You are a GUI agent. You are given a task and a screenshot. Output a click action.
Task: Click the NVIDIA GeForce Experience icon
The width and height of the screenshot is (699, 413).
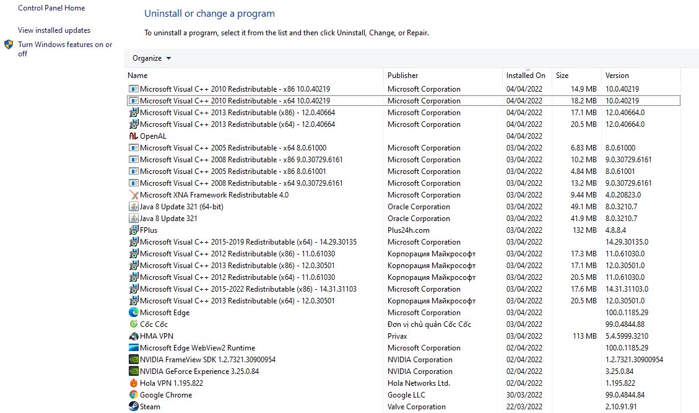(x=133, y=372)
